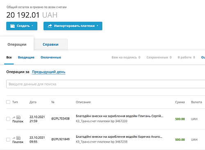205x150 pixels.
Task: Show the Все operations filter
Action: coord(9,57)
